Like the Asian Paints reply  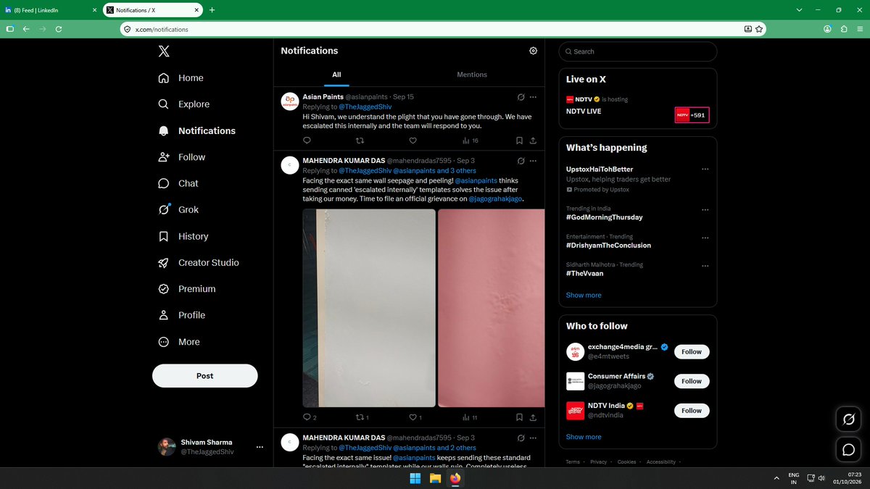413,141
